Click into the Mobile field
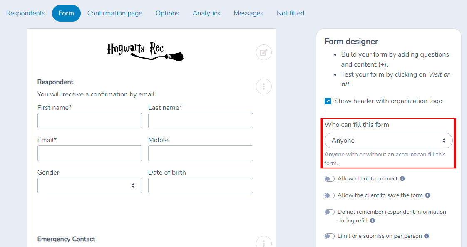Image resolution: width=467 pixels, height=247 pixels. pyautogui.click(x=201, y=153)
